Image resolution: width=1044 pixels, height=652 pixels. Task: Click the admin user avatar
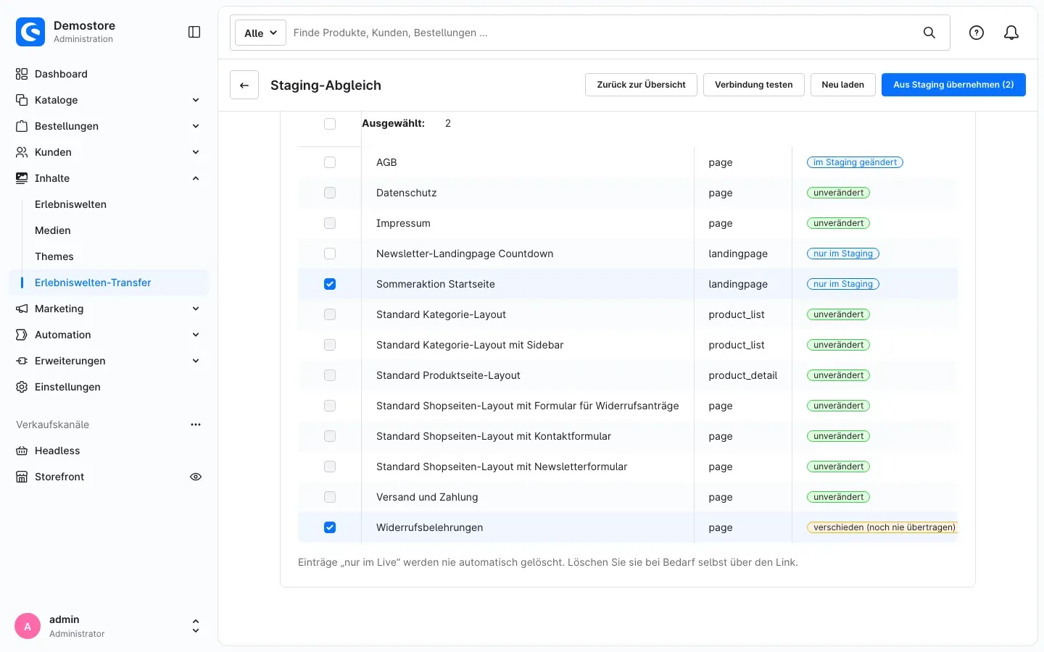(28, 627)
